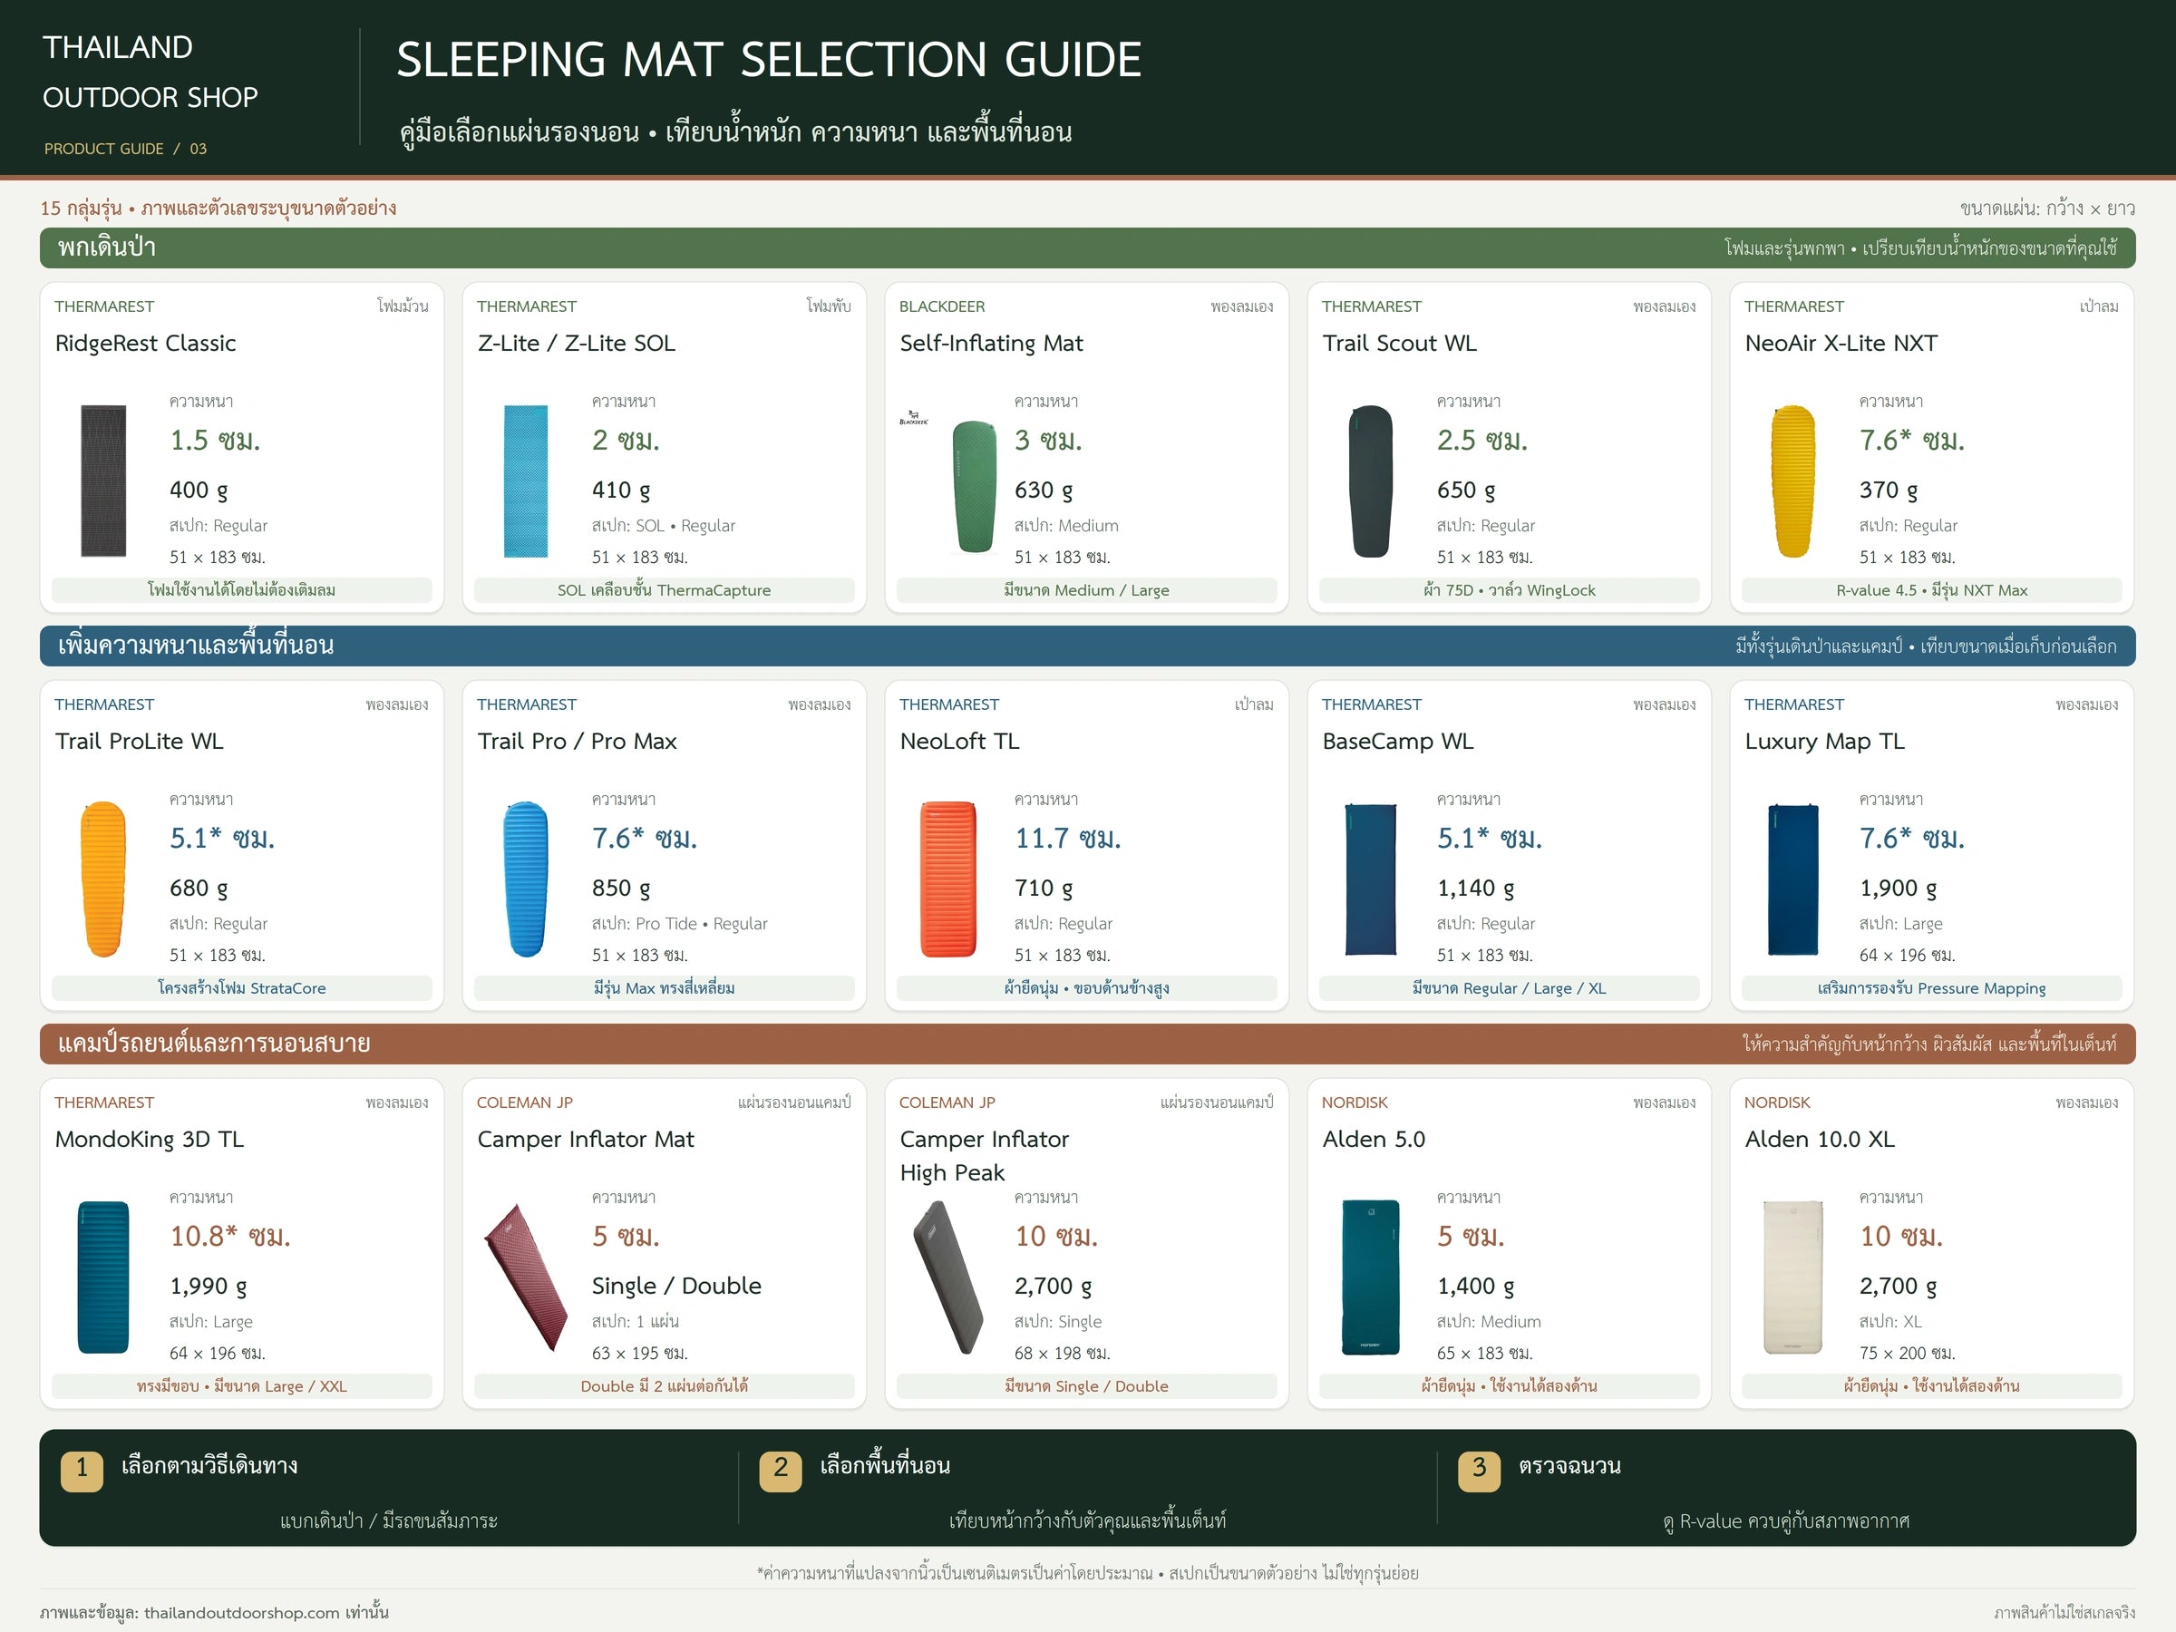Click the "RidgeRest Classic" product name
Viewport: 2176px width, 1632px height.
[146, 344]
